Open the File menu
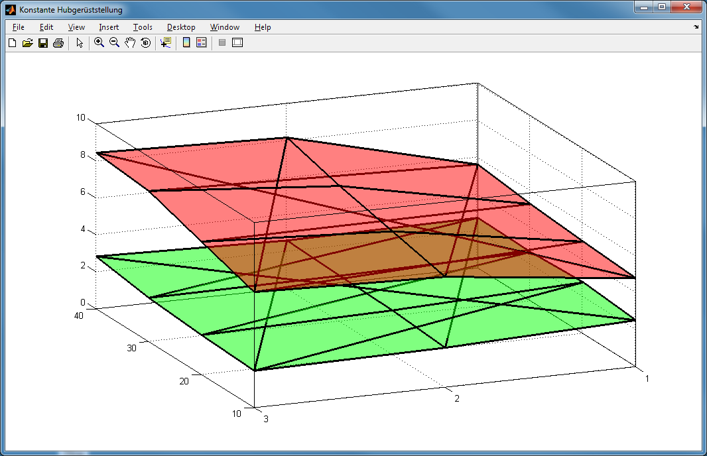The width and height of the screenshot is (707, 456). coord(19,27)
